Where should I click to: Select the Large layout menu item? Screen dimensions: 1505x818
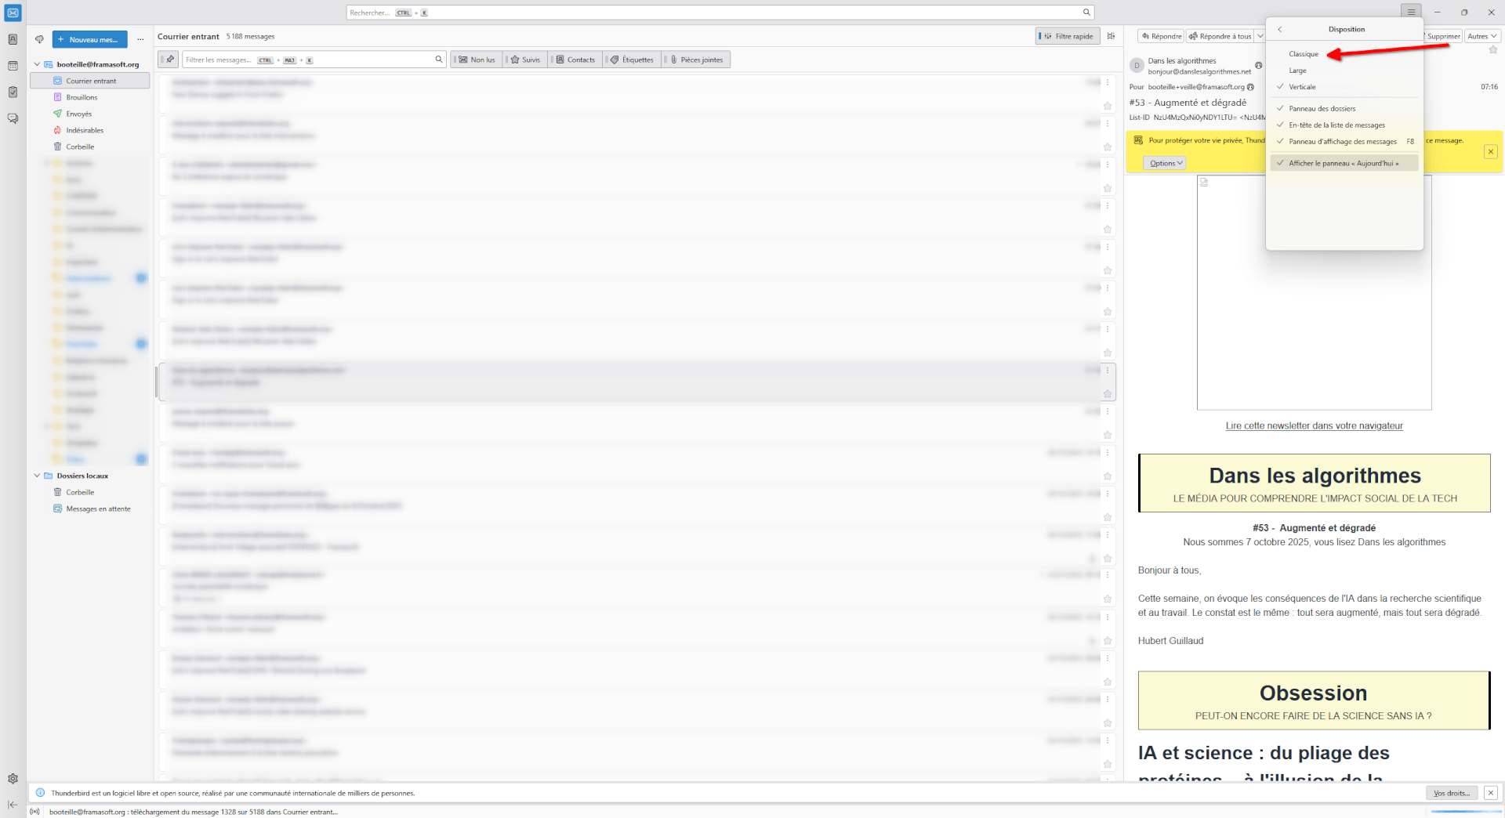pos(1298,71)
